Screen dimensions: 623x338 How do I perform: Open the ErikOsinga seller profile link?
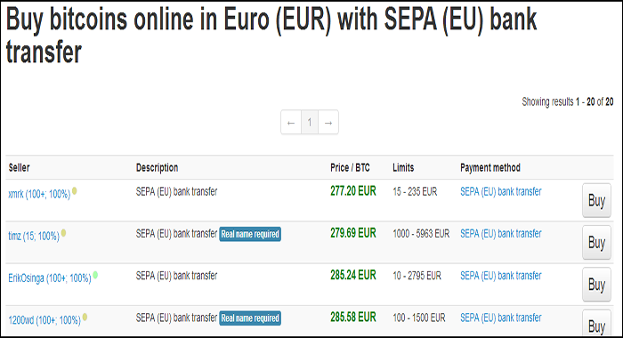[50, 278]
